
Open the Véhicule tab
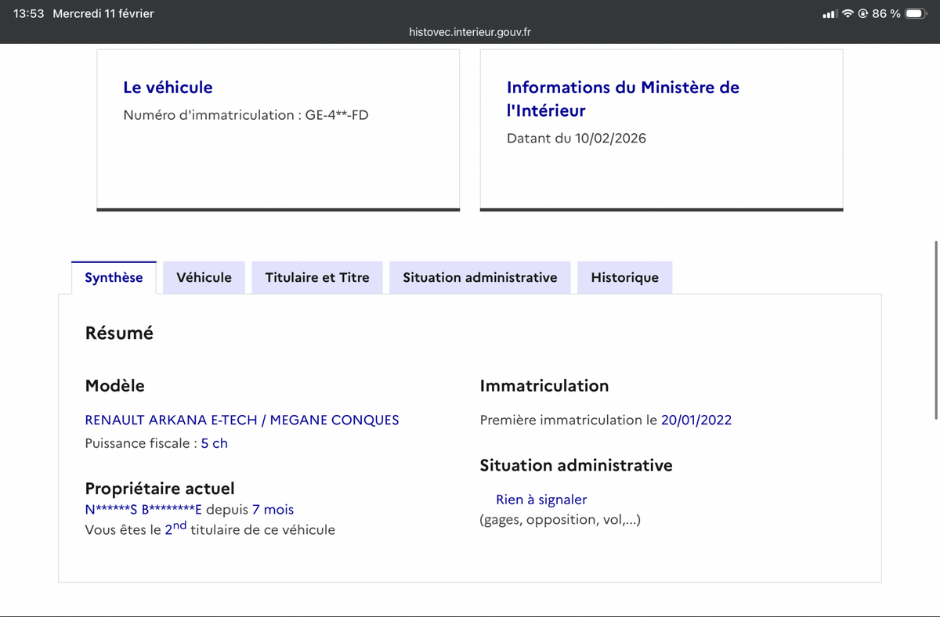coord(204,278)
